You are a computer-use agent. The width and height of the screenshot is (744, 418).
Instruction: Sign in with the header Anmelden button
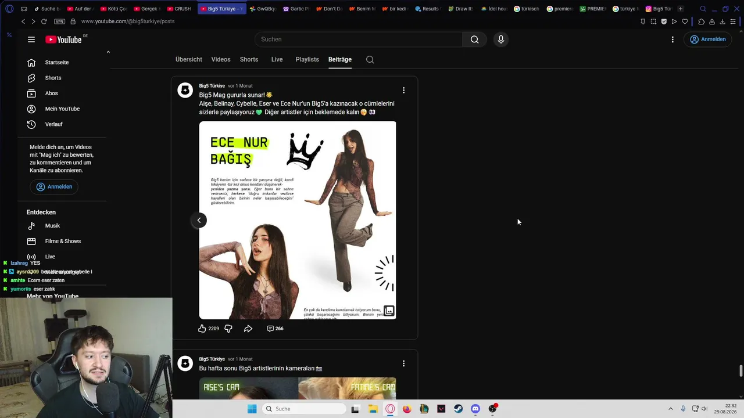click(707, 39)
